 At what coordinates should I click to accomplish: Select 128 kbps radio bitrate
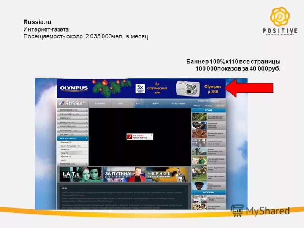pyautogui.click(x=220, y=106)
